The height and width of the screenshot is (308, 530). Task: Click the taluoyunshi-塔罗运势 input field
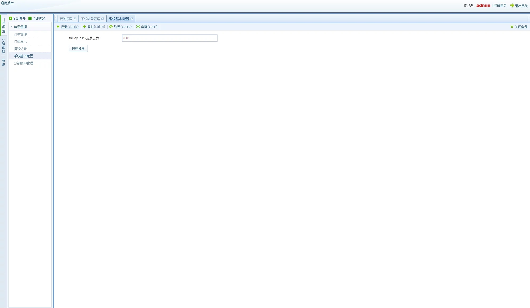(170, 38)
